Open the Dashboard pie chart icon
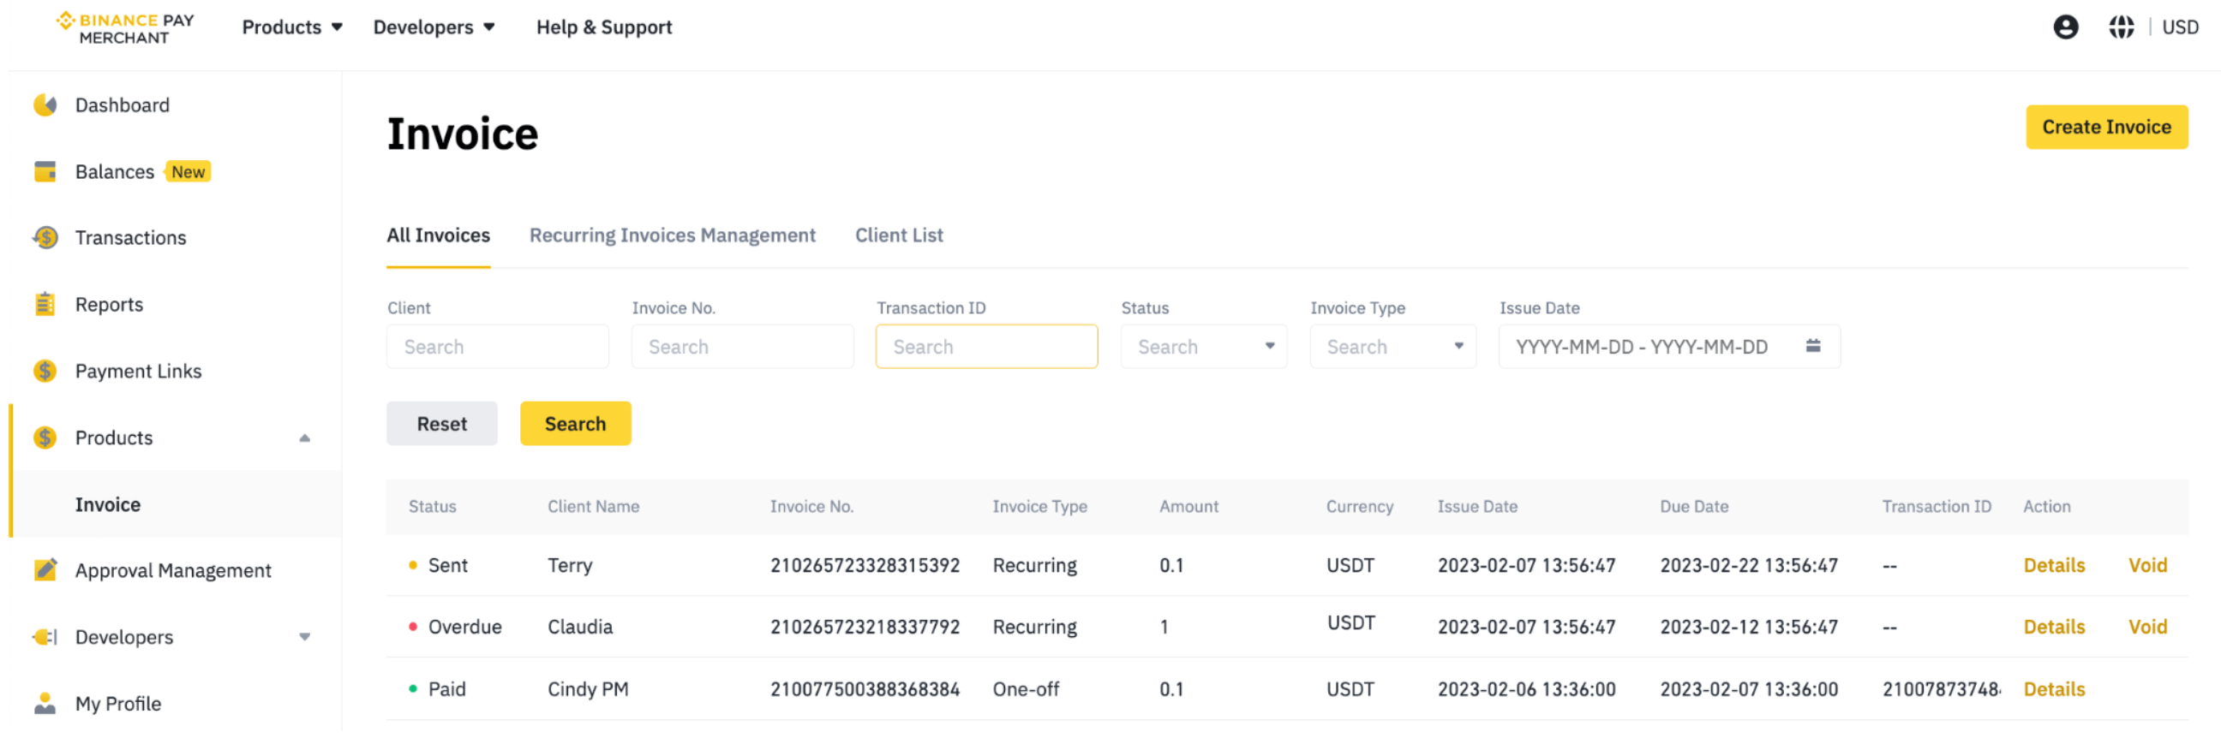This screenshot has height=738, width=2221. coord(45,105)
